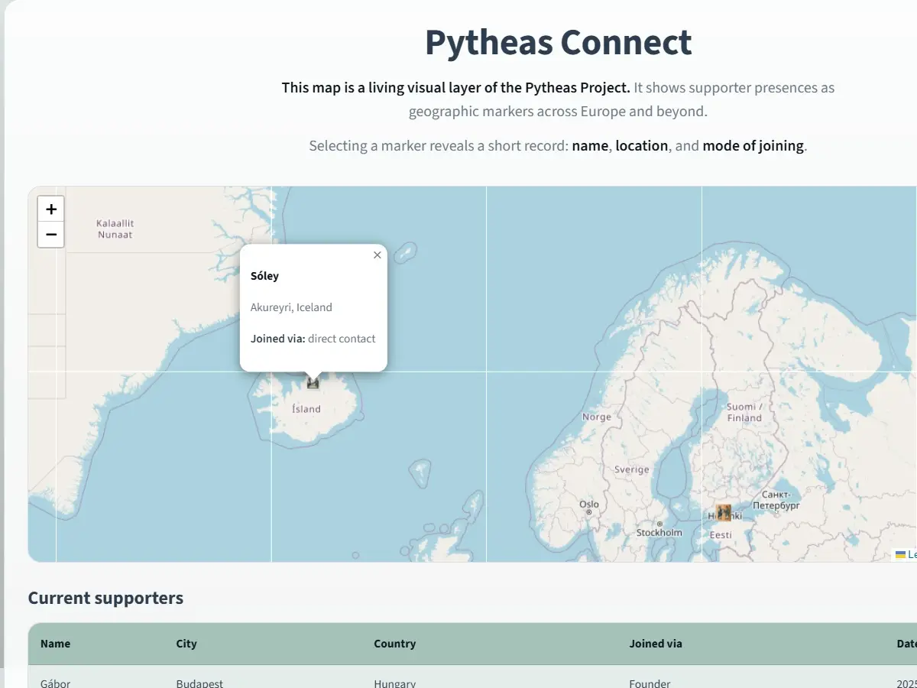Image resolution: width=917 pixels, height=688 pixels.
Task: Click the Kalaallit Nunaat map label
Action: click(115, 229)
